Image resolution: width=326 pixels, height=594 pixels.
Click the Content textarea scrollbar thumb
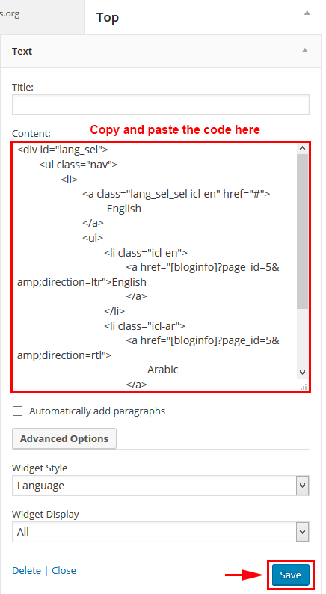click(302, 231)
